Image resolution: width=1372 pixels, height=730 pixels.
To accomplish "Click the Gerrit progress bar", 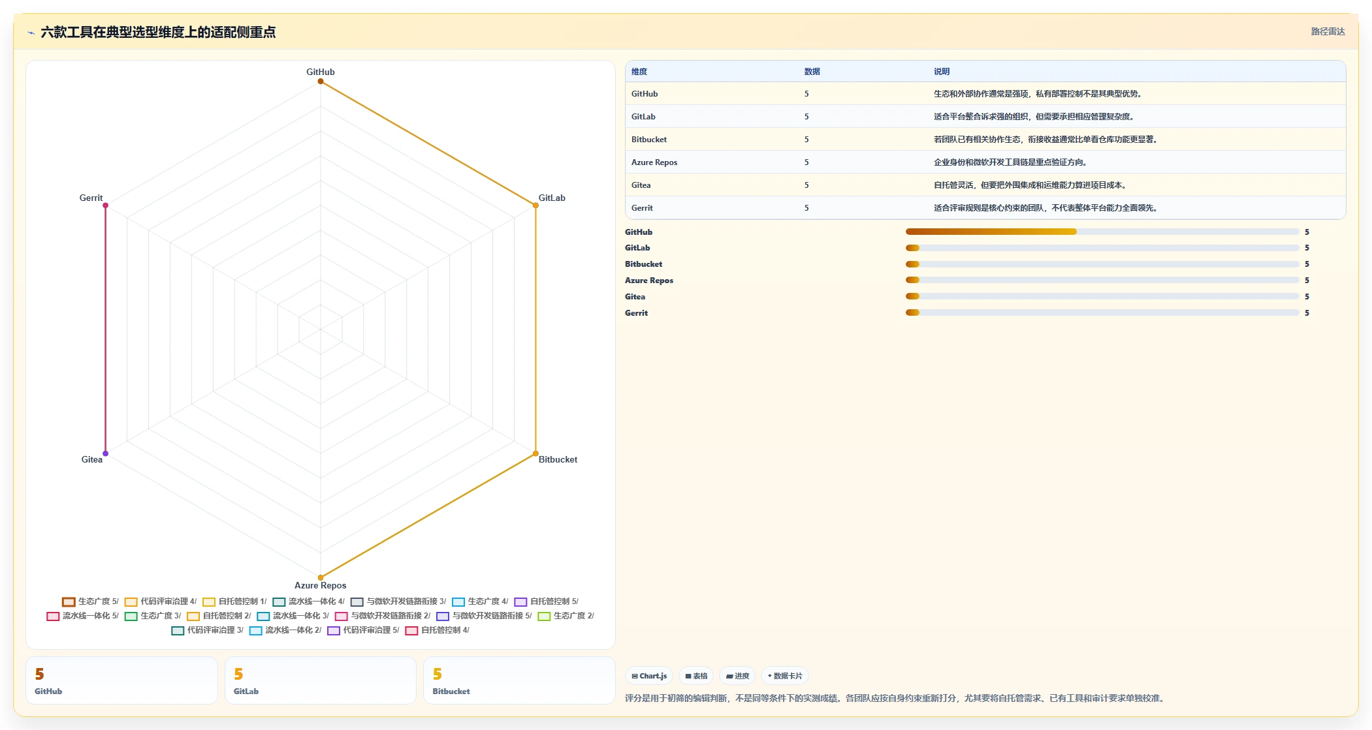I will tap(1102, 312).
